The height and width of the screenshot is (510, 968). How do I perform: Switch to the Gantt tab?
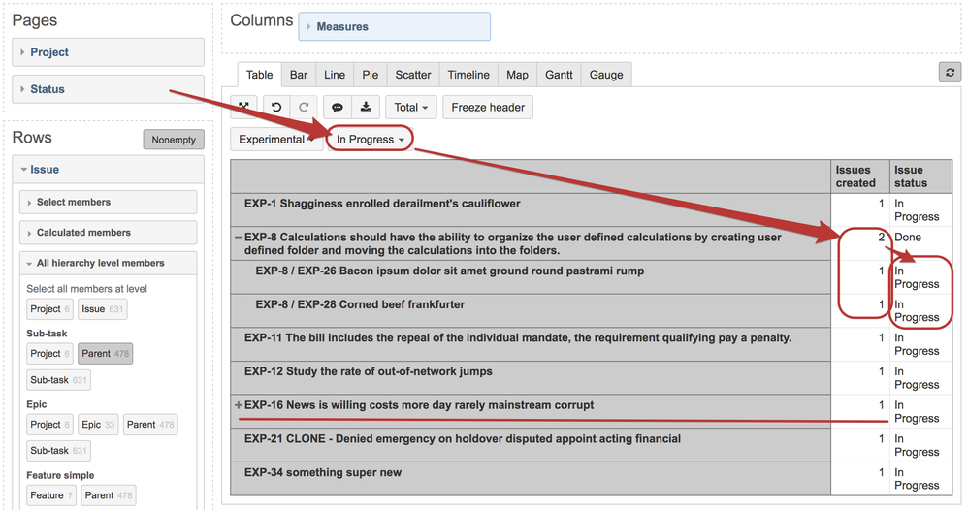coord(559,75)
